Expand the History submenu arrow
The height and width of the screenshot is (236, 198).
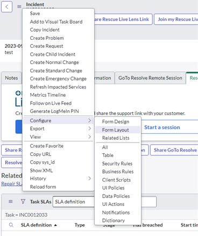point(90,178)
